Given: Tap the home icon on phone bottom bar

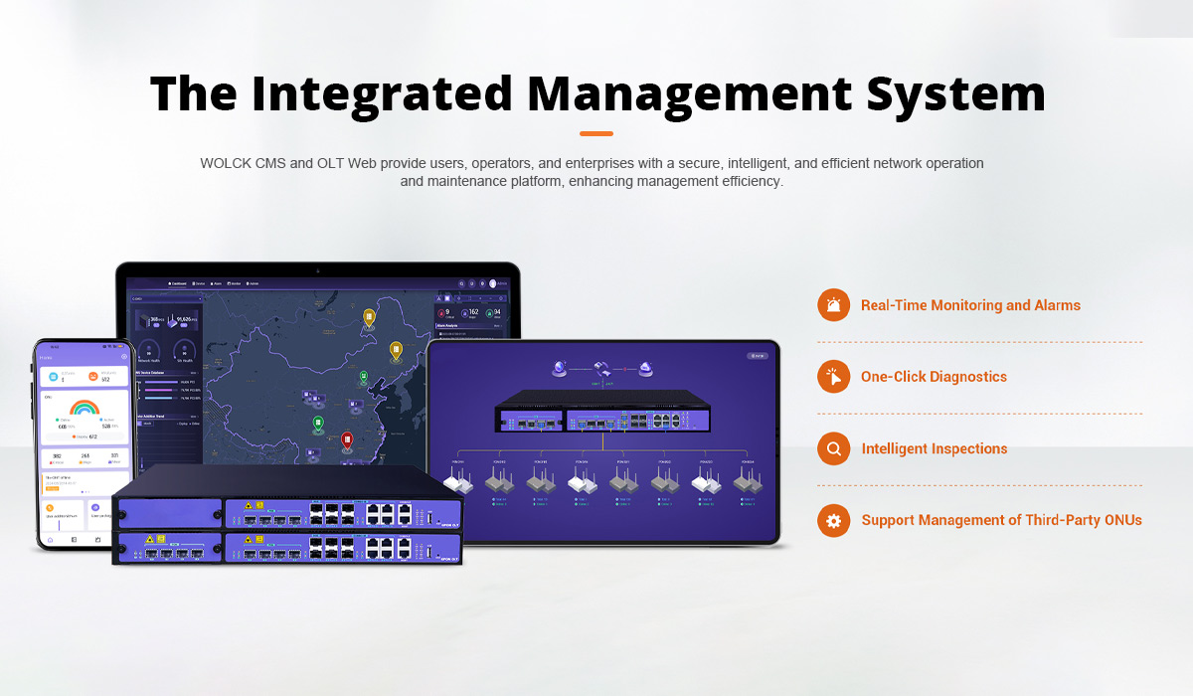Looking at the screenshot, I should (49, 539).
